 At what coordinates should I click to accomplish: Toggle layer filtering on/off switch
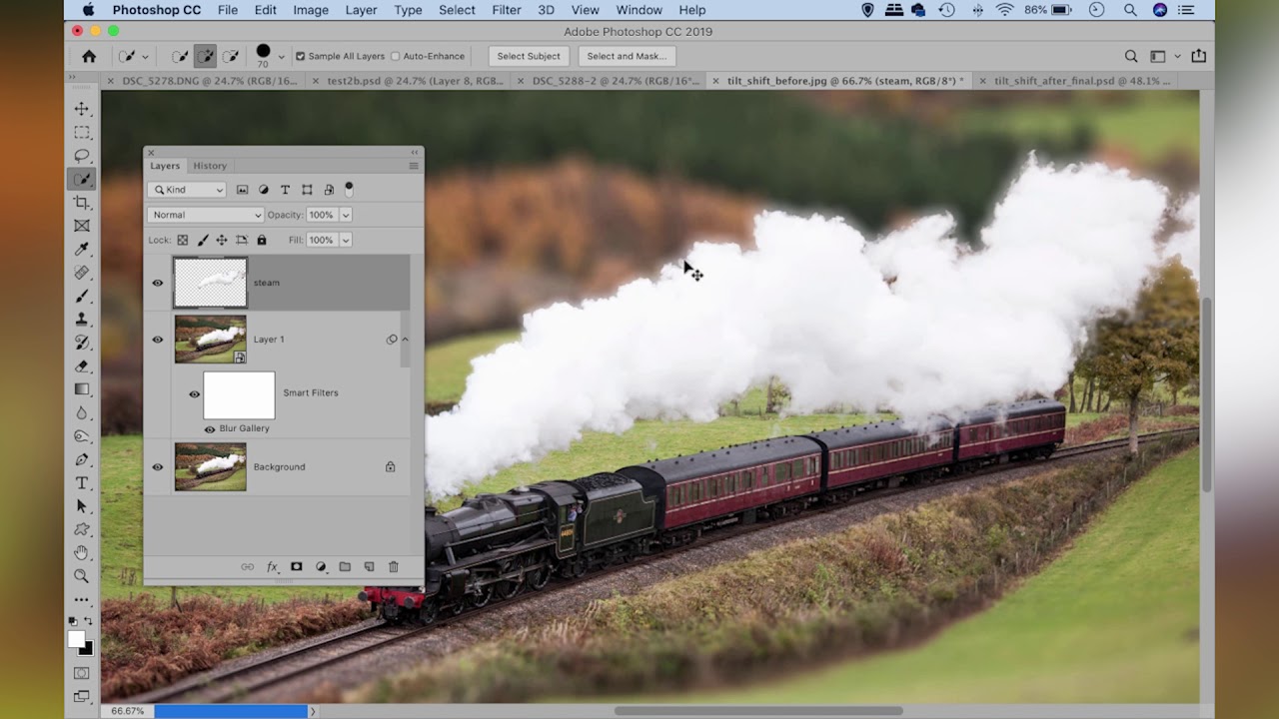coord(349,188)
